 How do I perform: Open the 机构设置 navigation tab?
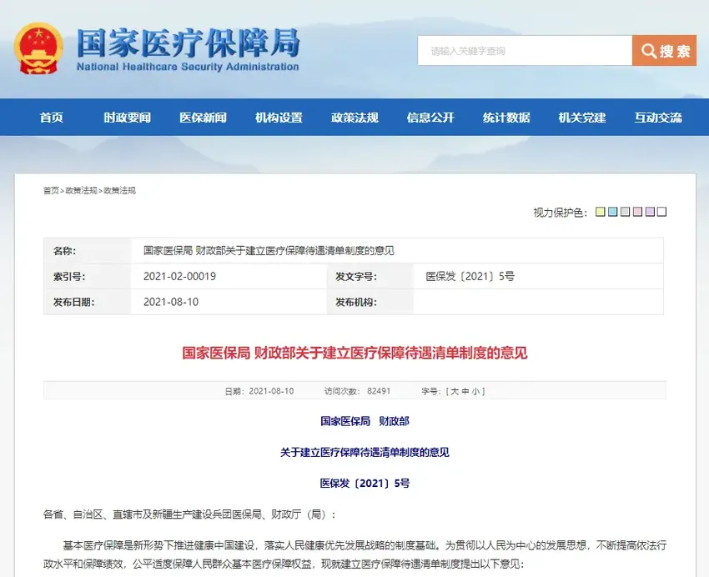(279, 118)
